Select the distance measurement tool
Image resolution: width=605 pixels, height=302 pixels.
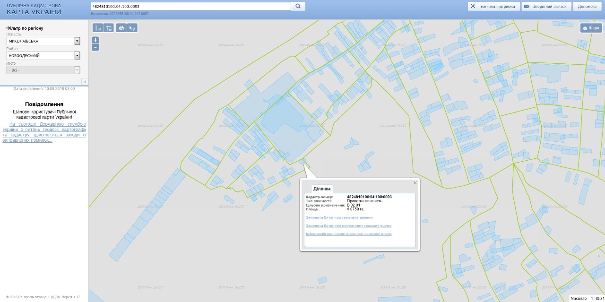click(98, 28)
